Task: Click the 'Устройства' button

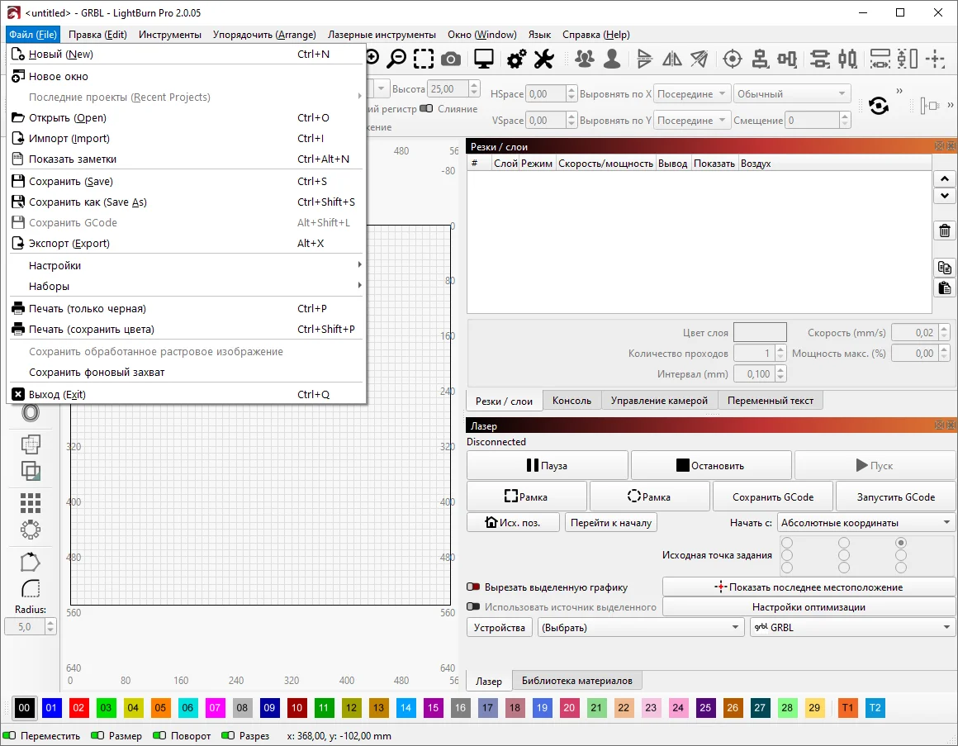Action: [x=500, y=628]
